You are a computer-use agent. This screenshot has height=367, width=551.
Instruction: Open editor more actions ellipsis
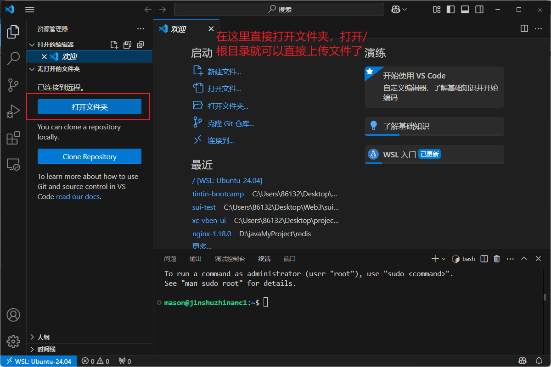click(x=538, y=28)
